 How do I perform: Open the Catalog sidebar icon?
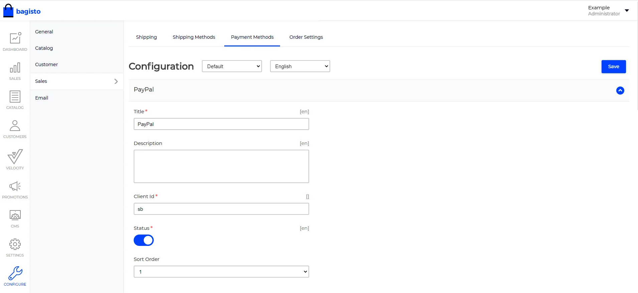click(x=15, y=97)
